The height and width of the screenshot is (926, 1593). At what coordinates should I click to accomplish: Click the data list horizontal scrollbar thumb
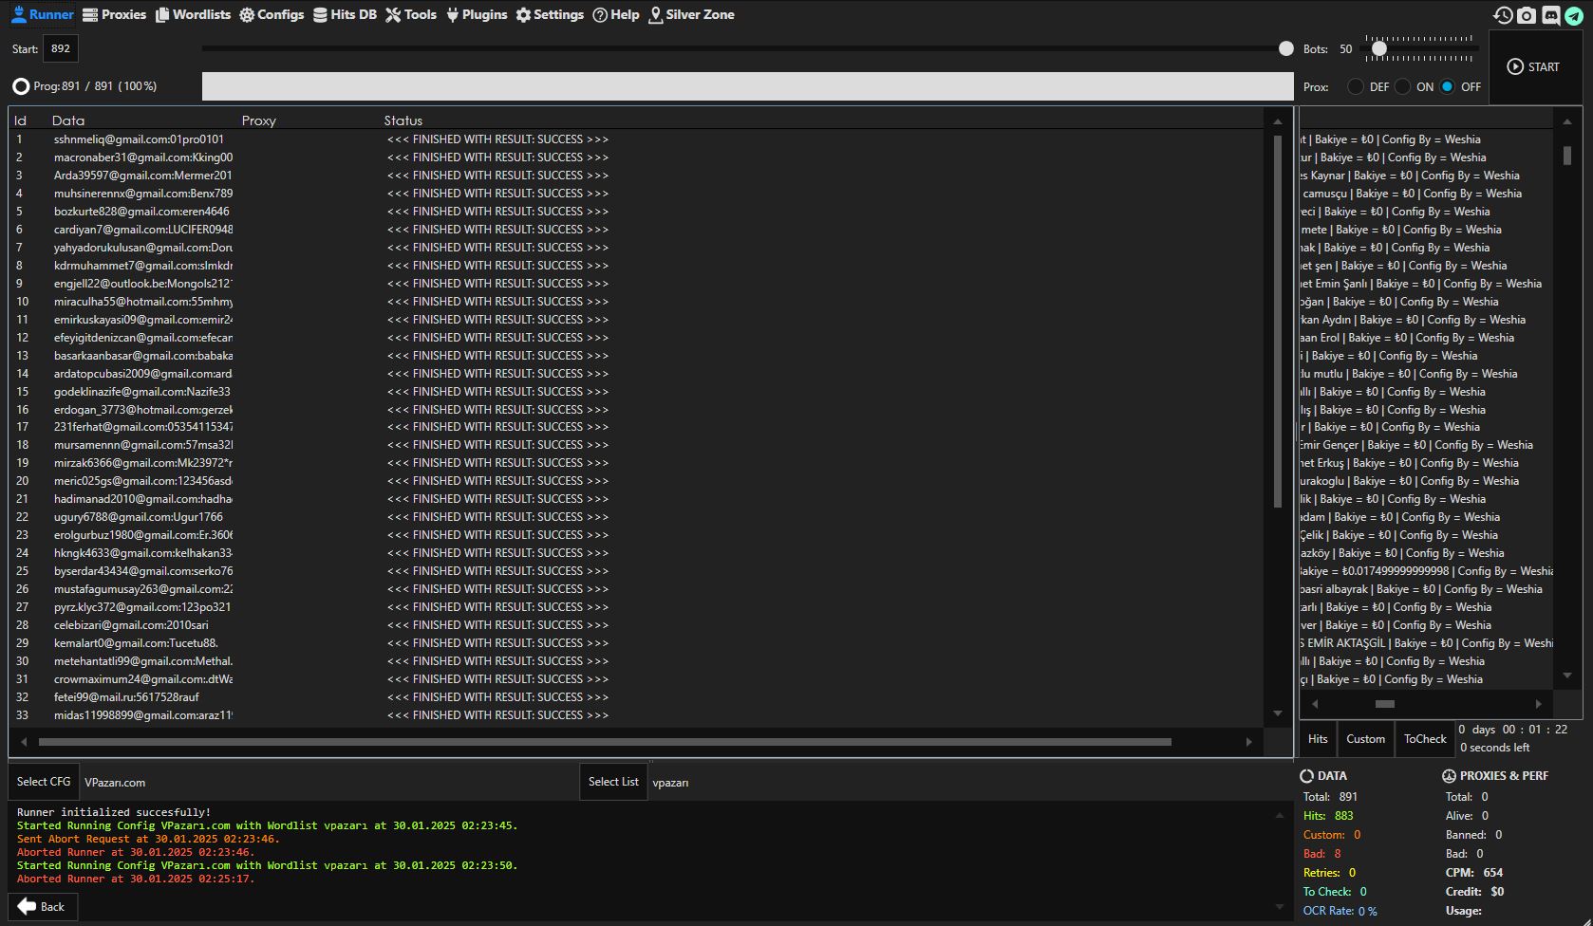pyautogui.click(x=605, y=742)
